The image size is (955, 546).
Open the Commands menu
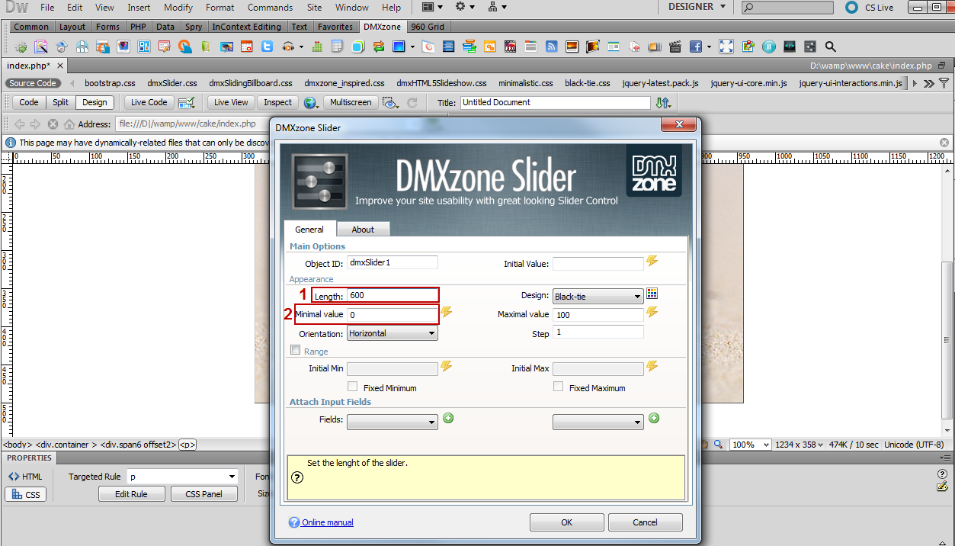[270, 8]
